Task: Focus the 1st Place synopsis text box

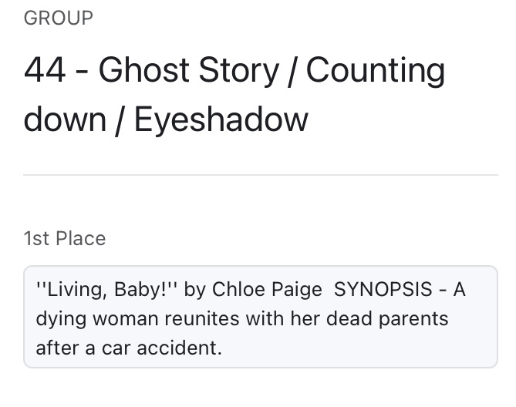Action: (x=261, y=317)
